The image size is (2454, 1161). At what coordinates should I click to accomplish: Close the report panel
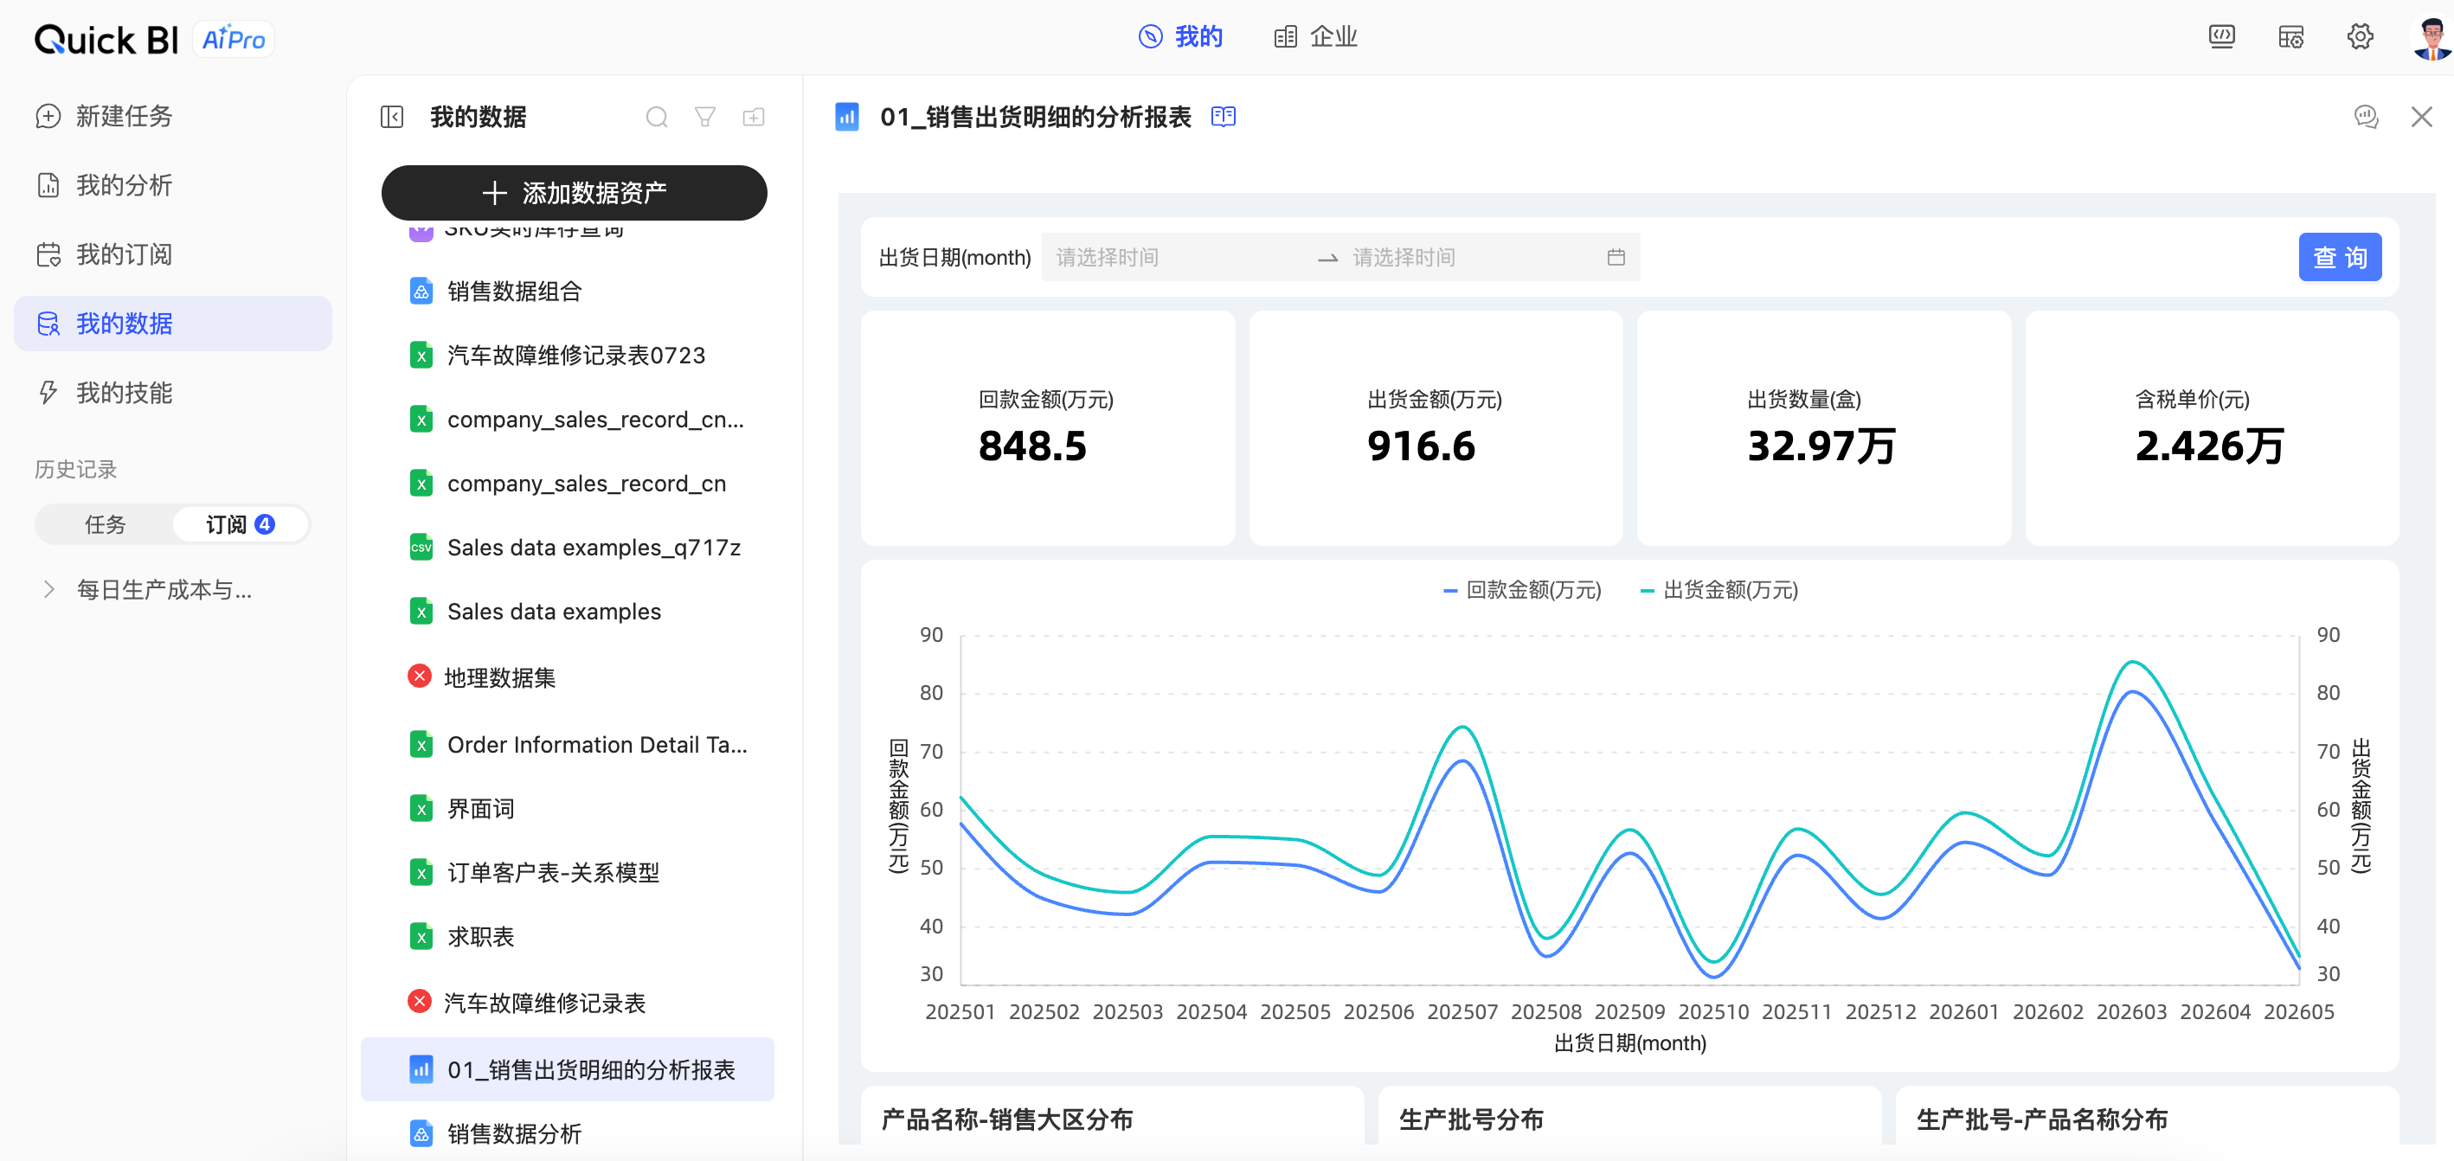(x=2420, y=117)
